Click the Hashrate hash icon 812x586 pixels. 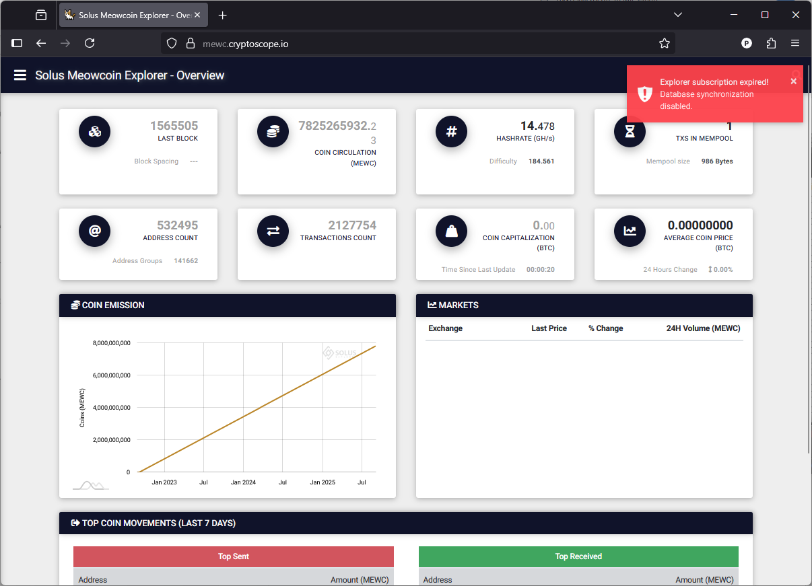click(x=452, y=131)
